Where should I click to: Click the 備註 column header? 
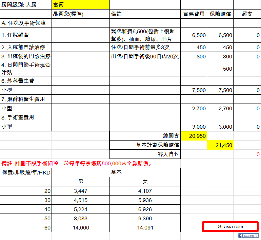click(145, 14)
